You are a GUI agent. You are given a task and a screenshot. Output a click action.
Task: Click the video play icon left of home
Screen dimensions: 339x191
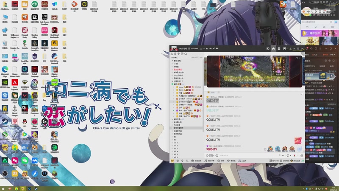pos(268,48)
